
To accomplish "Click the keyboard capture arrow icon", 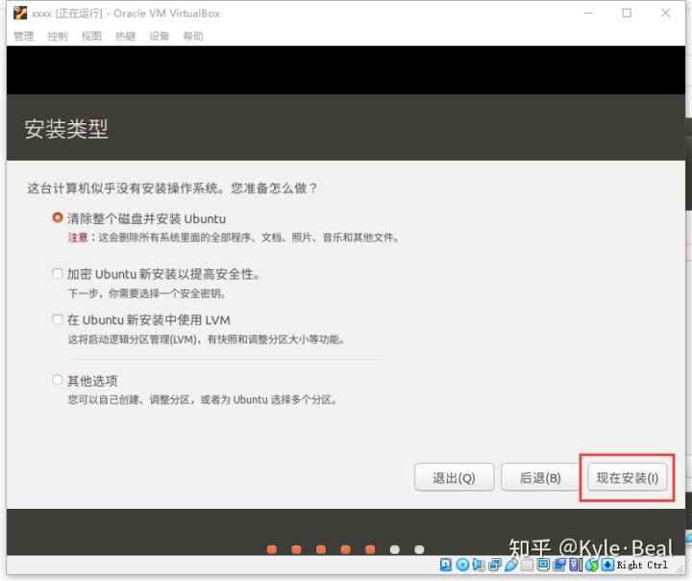I will tap(607, 565).
